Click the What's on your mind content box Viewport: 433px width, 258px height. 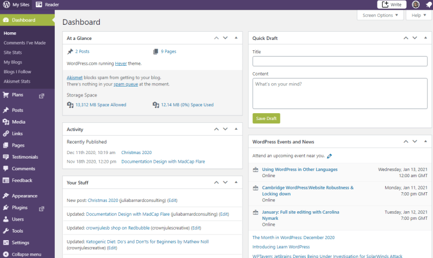339,94
